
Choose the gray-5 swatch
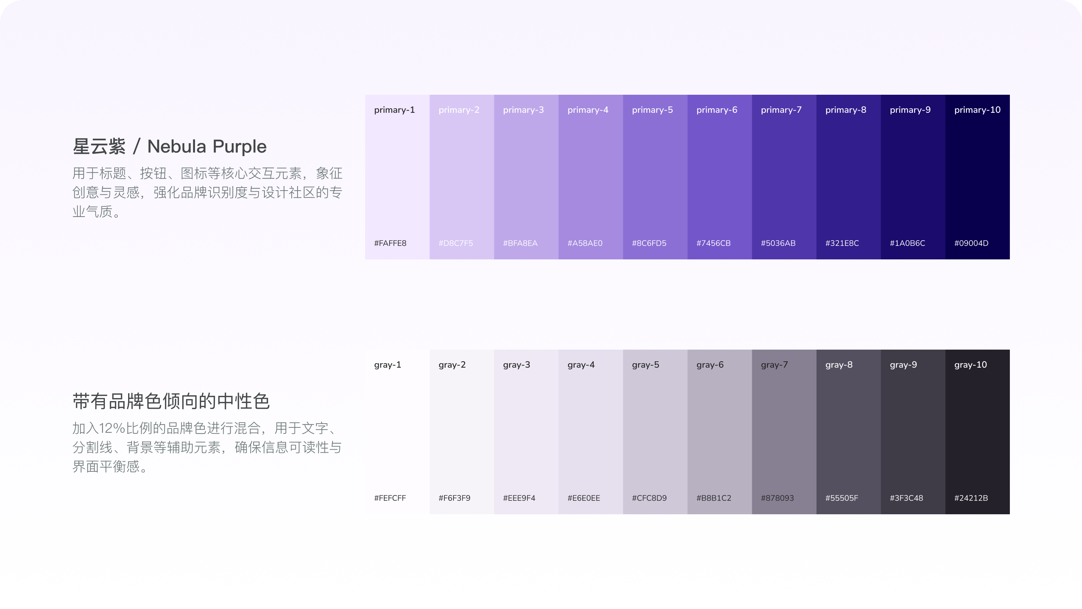pos(655,432)
